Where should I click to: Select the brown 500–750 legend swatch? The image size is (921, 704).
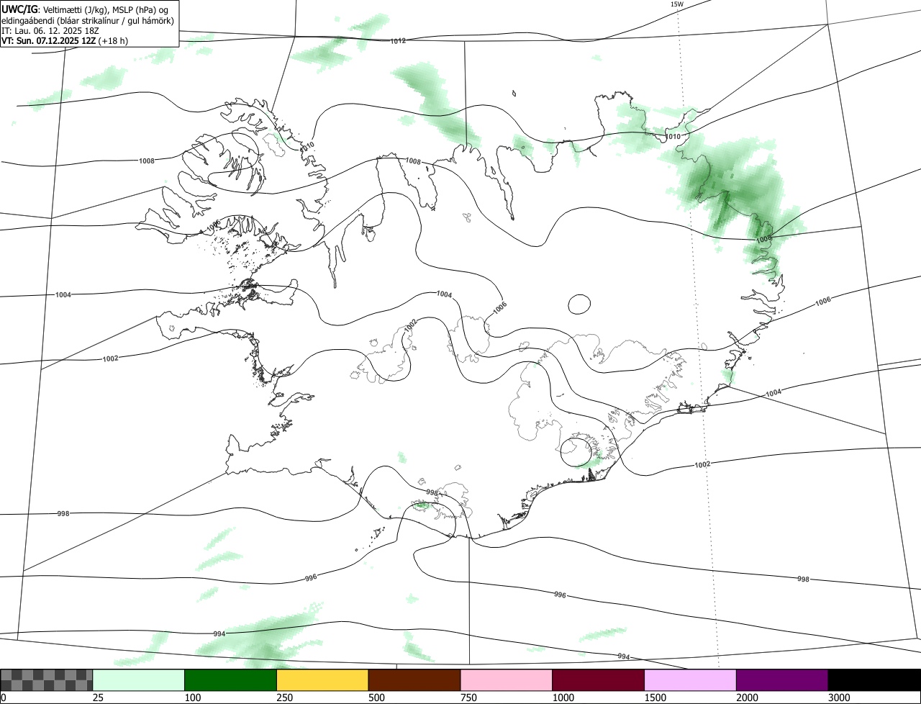pyautogui.click(x=414, y=680)
